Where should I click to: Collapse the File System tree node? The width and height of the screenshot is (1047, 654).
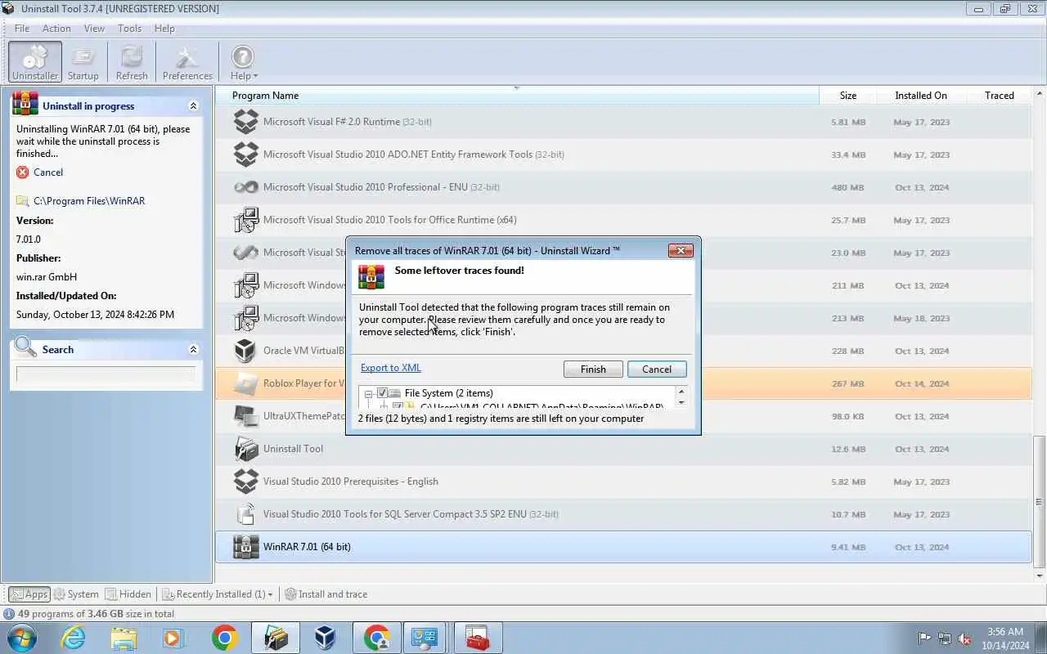click(x=368, y=393)
